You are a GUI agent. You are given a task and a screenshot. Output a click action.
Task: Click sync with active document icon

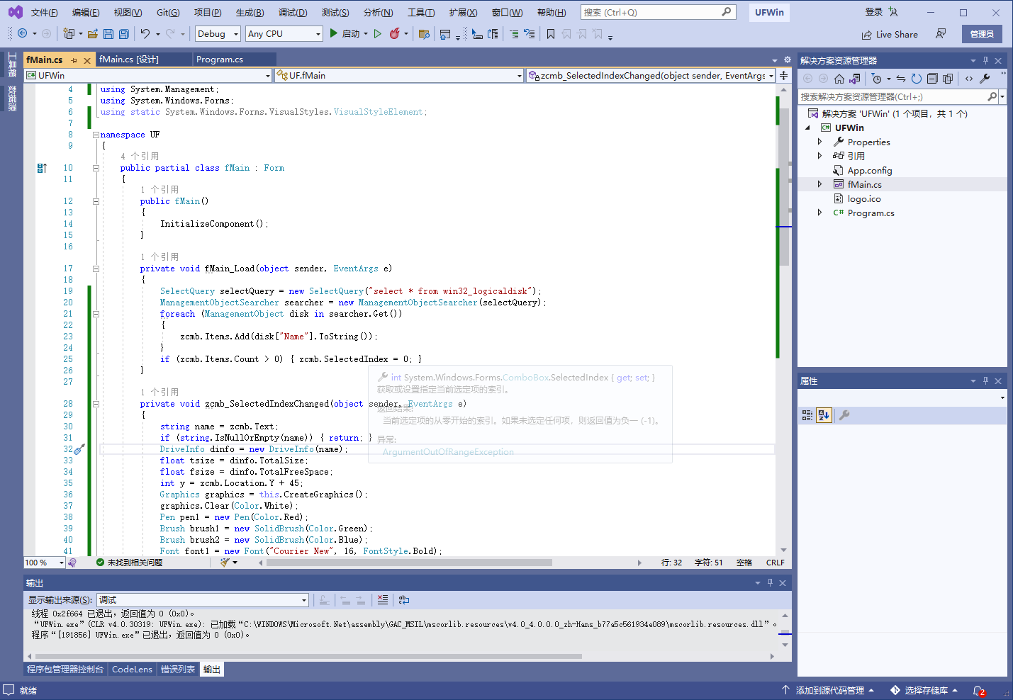click(x=901, y=79)
